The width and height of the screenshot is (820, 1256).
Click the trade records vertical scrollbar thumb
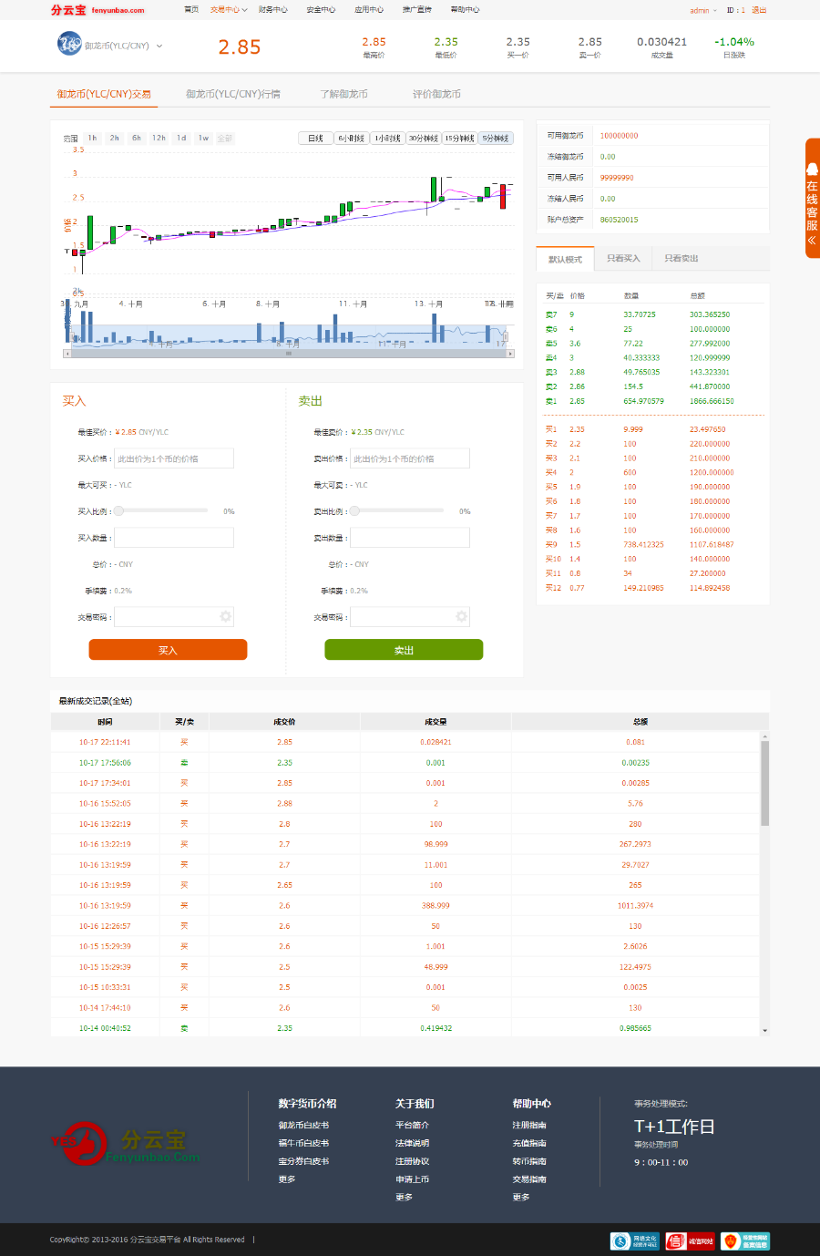pos(764,784)
